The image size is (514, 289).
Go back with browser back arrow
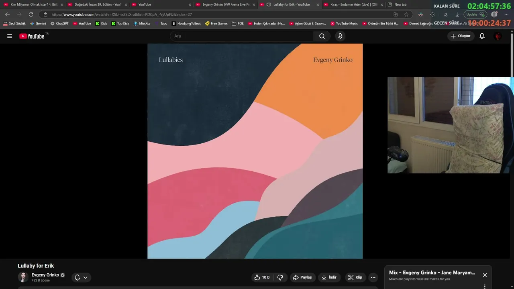coord(7,14)
